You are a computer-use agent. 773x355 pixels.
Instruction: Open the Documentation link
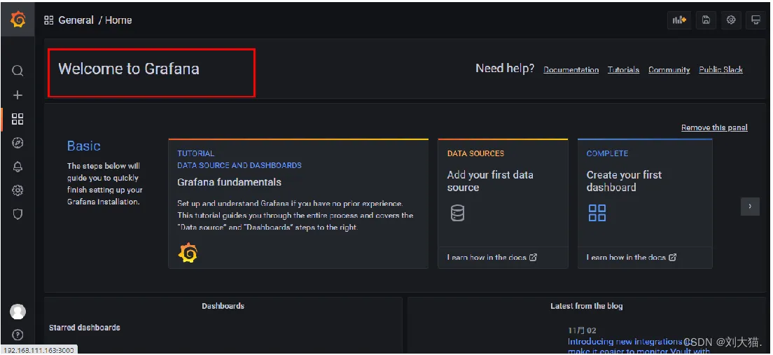[x=571, y=70]
